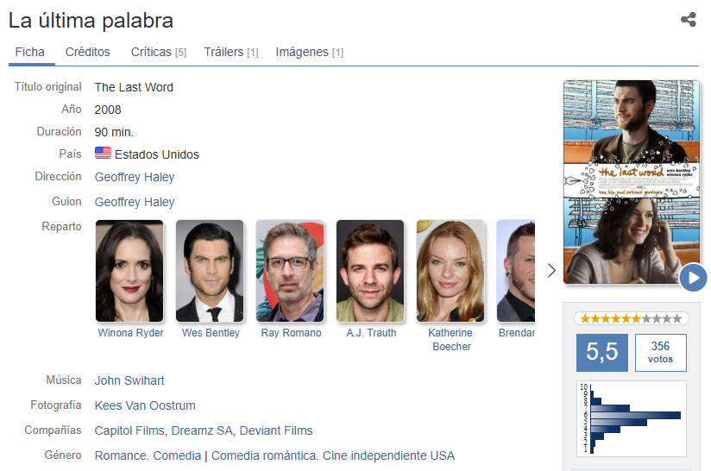Show more cast with the right arrow
Viewport: 711px width, 471px height.
click(x=551, y=271)
